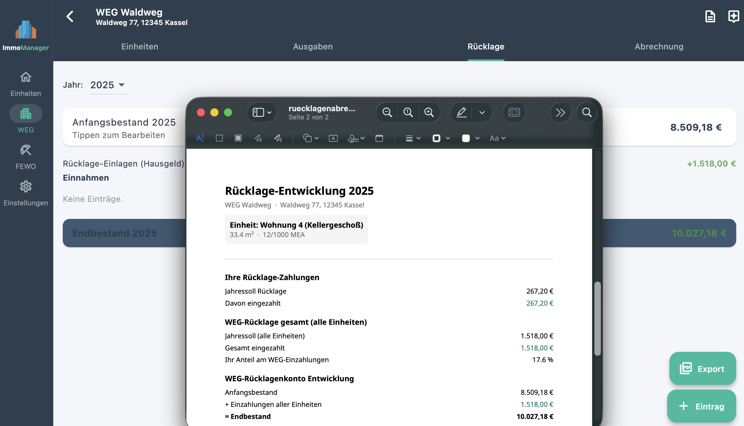The image size is (744, 426).
Task: Open the Shapes menu in markup toolbar
Action: tap(311, 138)
